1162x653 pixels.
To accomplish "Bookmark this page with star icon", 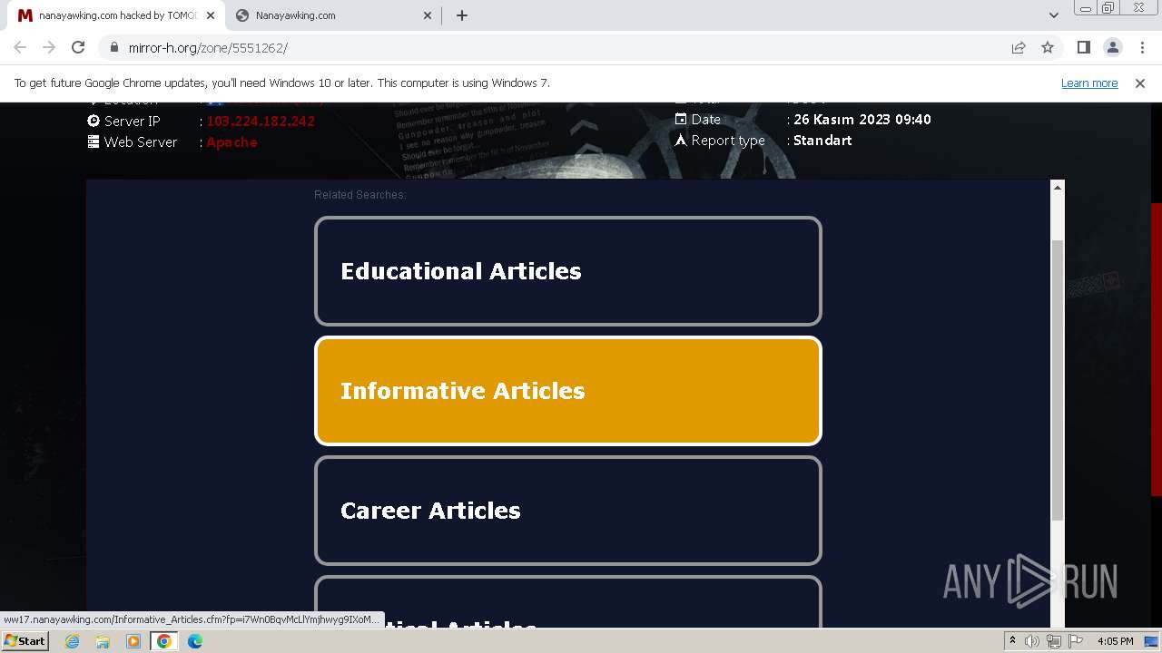I will (1048, 47).
